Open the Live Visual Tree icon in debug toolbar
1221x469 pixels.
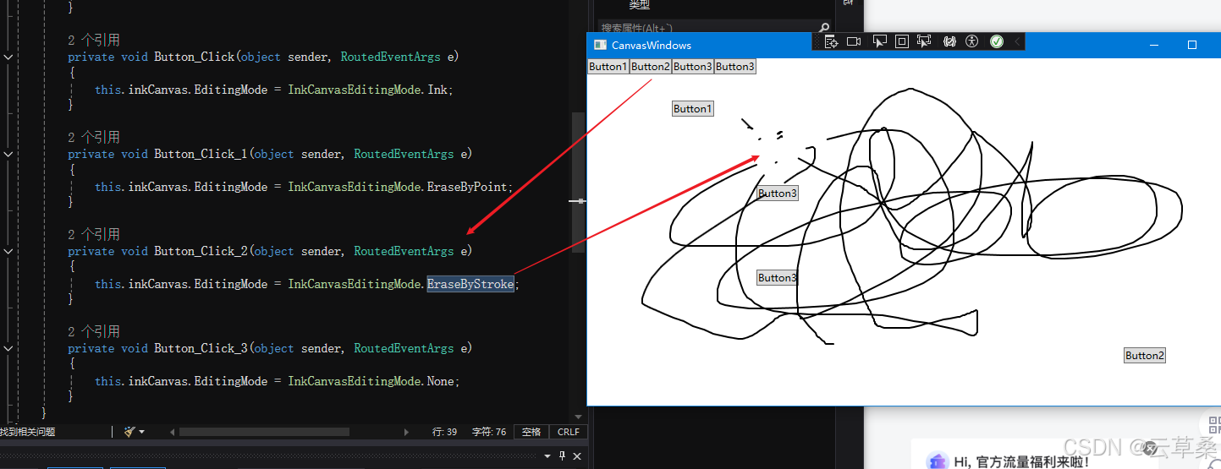pyautogui.click(x=830, y=41)
